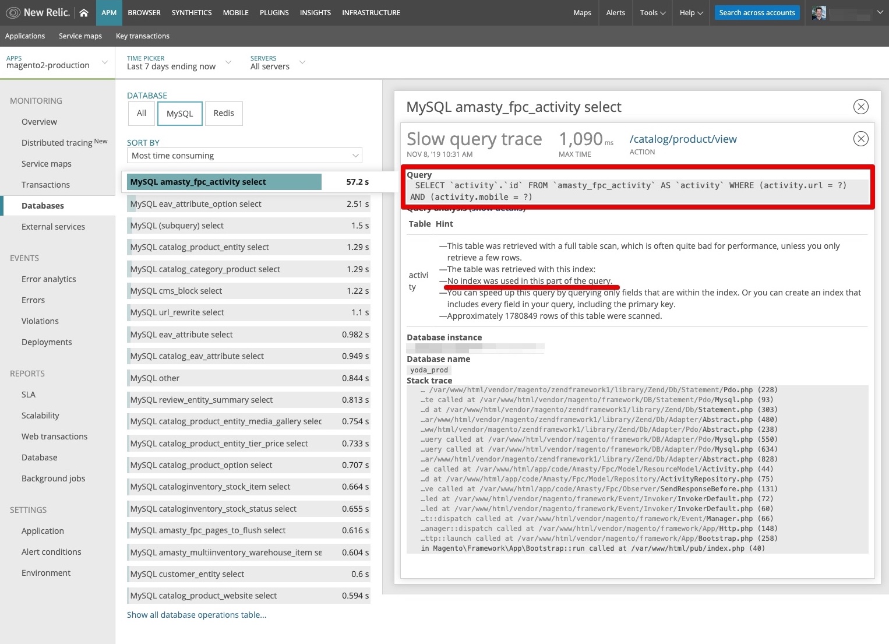
Task: Click the New Relic logo
Action: pyautogui.click(x=37, y=12)
